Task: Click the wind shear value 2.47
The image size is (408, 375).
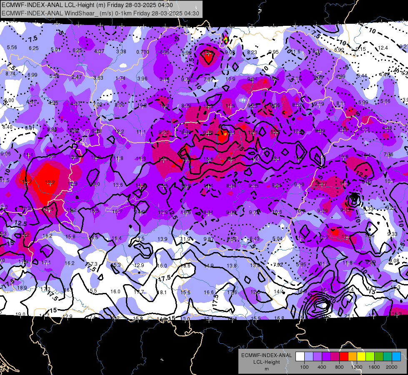Action: tap(77, 77)
